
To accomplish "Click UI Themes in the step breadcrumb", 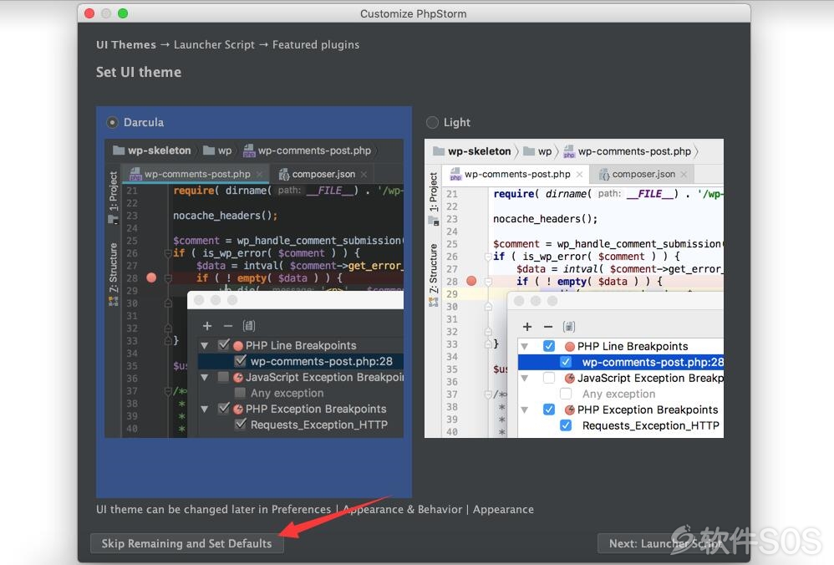I will pyautogui.click(x=126, y=44).
